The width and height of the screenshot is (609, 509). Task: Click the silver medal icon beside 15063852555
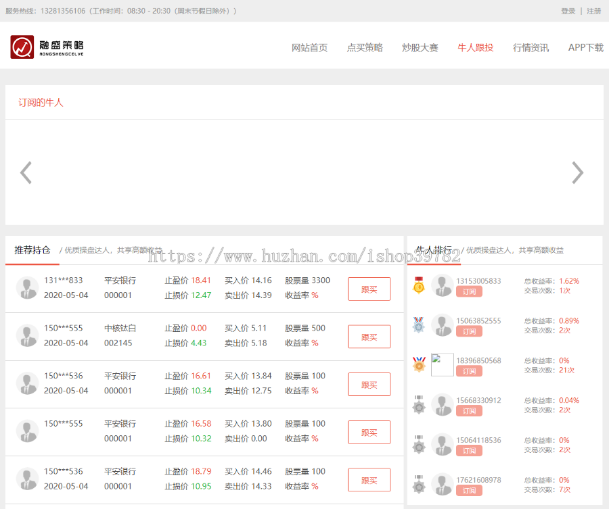pos(419,325)
